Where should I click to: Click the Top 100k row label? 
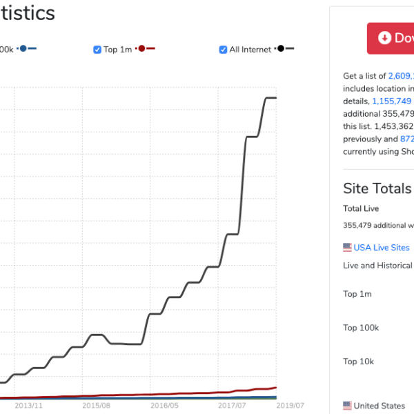pos(361,328)
